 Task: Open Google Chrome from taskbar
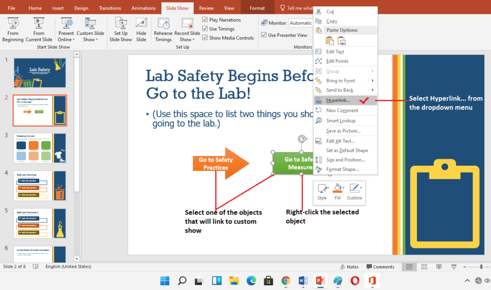pos(286,280)
